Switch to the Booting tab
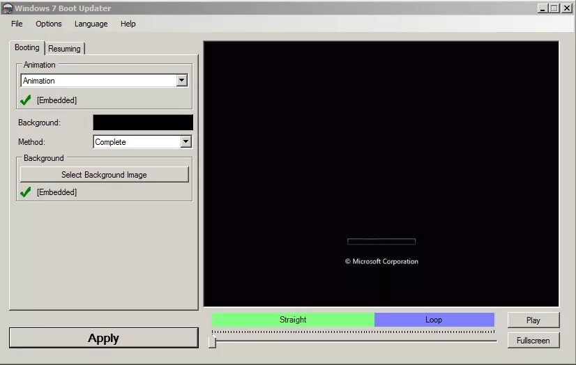The image size is (576, 365). pos(26,47)
